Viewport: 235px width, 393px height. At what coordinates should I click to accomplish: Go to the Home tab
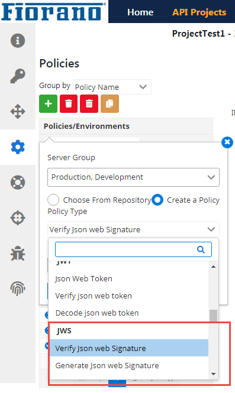tap(140, 12)
